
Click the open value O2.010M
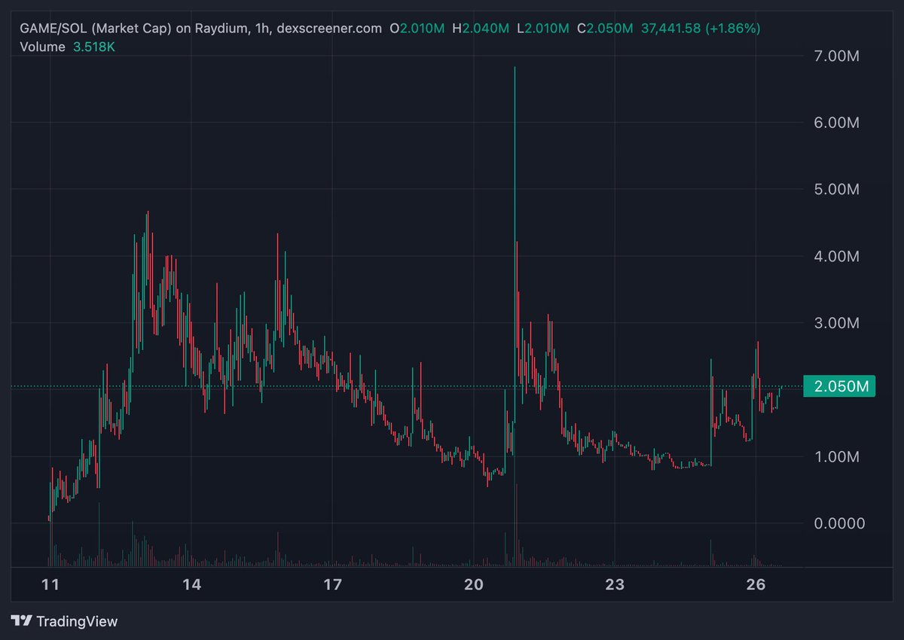[417, 28]
